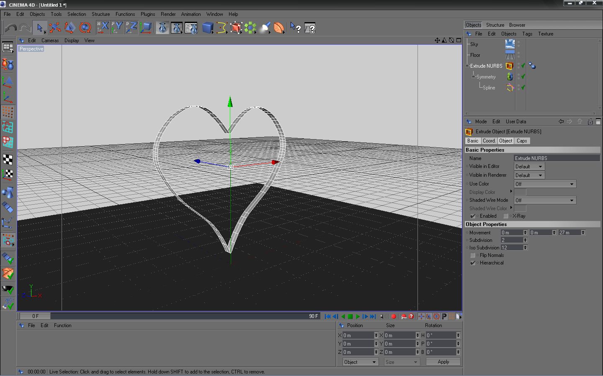
Task: Click the Shaded Wire Color swatch
Action: tap(520, 208)
